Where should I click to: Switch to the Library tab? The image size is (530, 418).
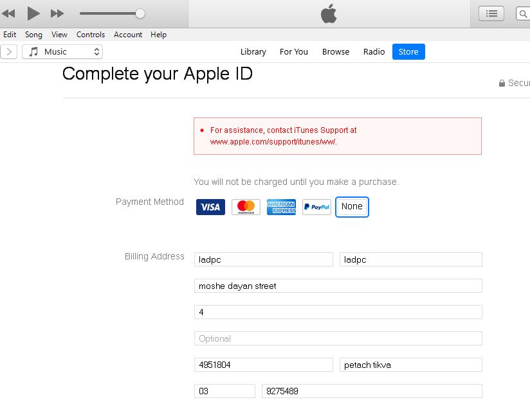pyautogui.click(x=253, y=51)
